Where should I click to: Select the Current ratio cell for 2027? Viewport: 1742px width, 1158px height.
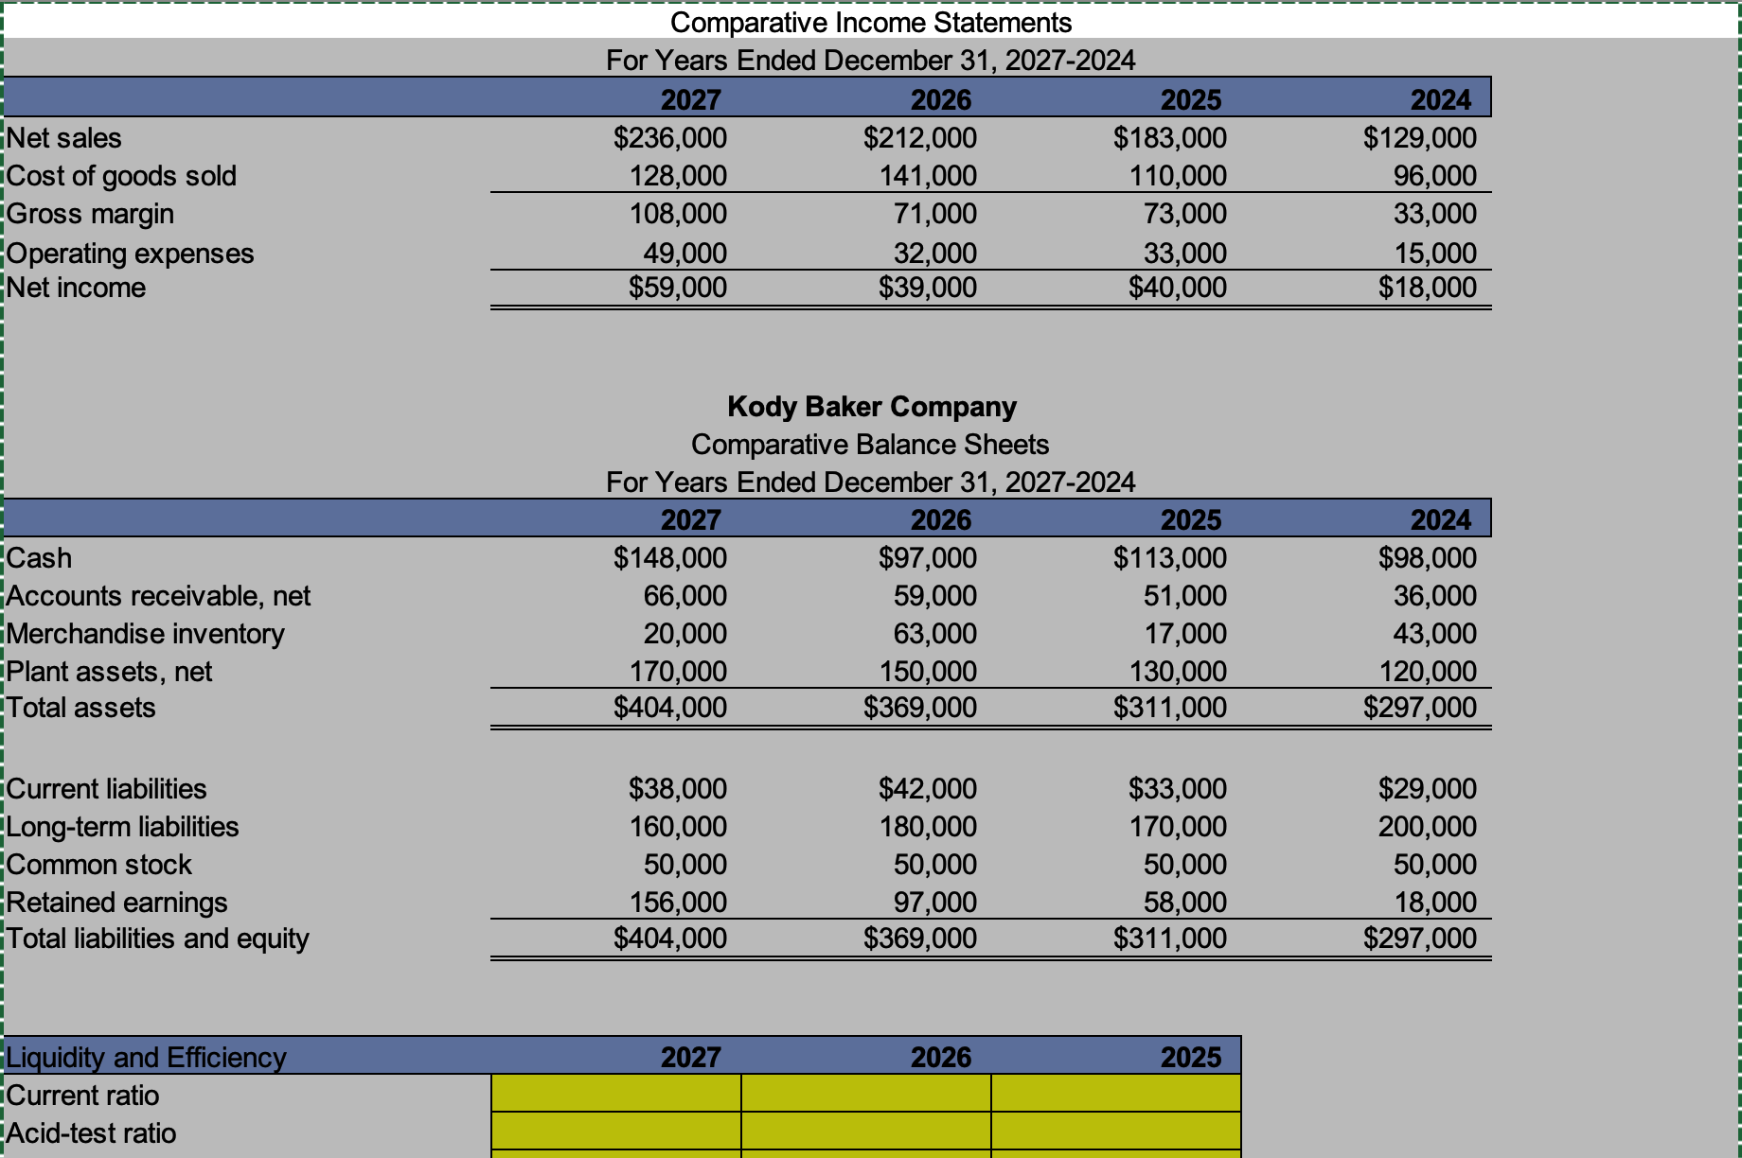coord(616,1094)
